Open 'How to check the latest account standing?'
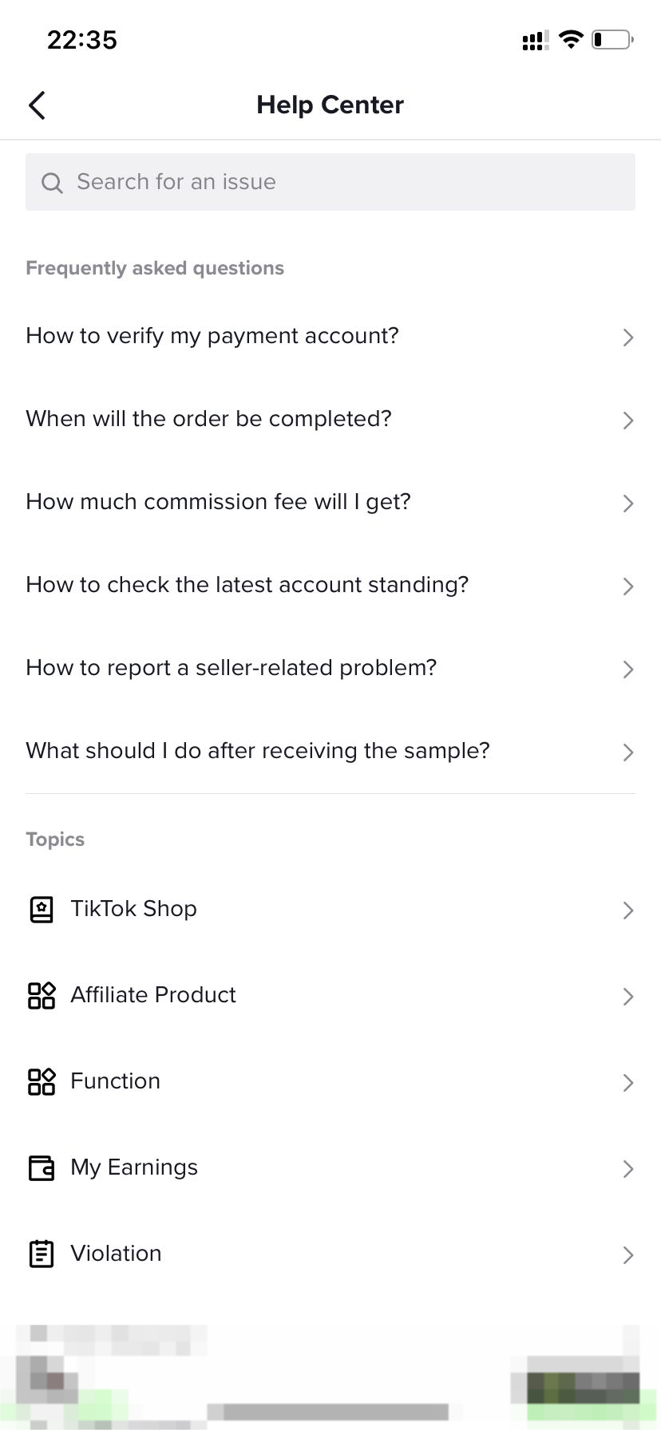661x1430 pixels. click(247, 585)
